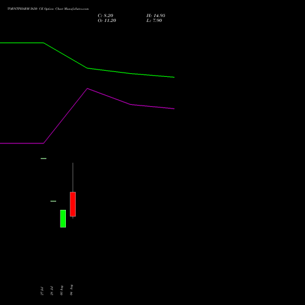
Task: Click the '03 Aug' date axis label
Action: click(62, 290)
